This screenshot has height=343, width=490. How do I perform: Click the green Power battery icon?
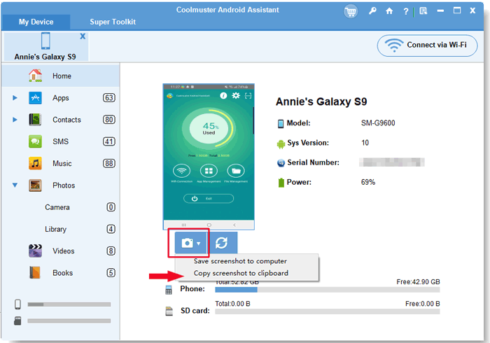point(281,183)
